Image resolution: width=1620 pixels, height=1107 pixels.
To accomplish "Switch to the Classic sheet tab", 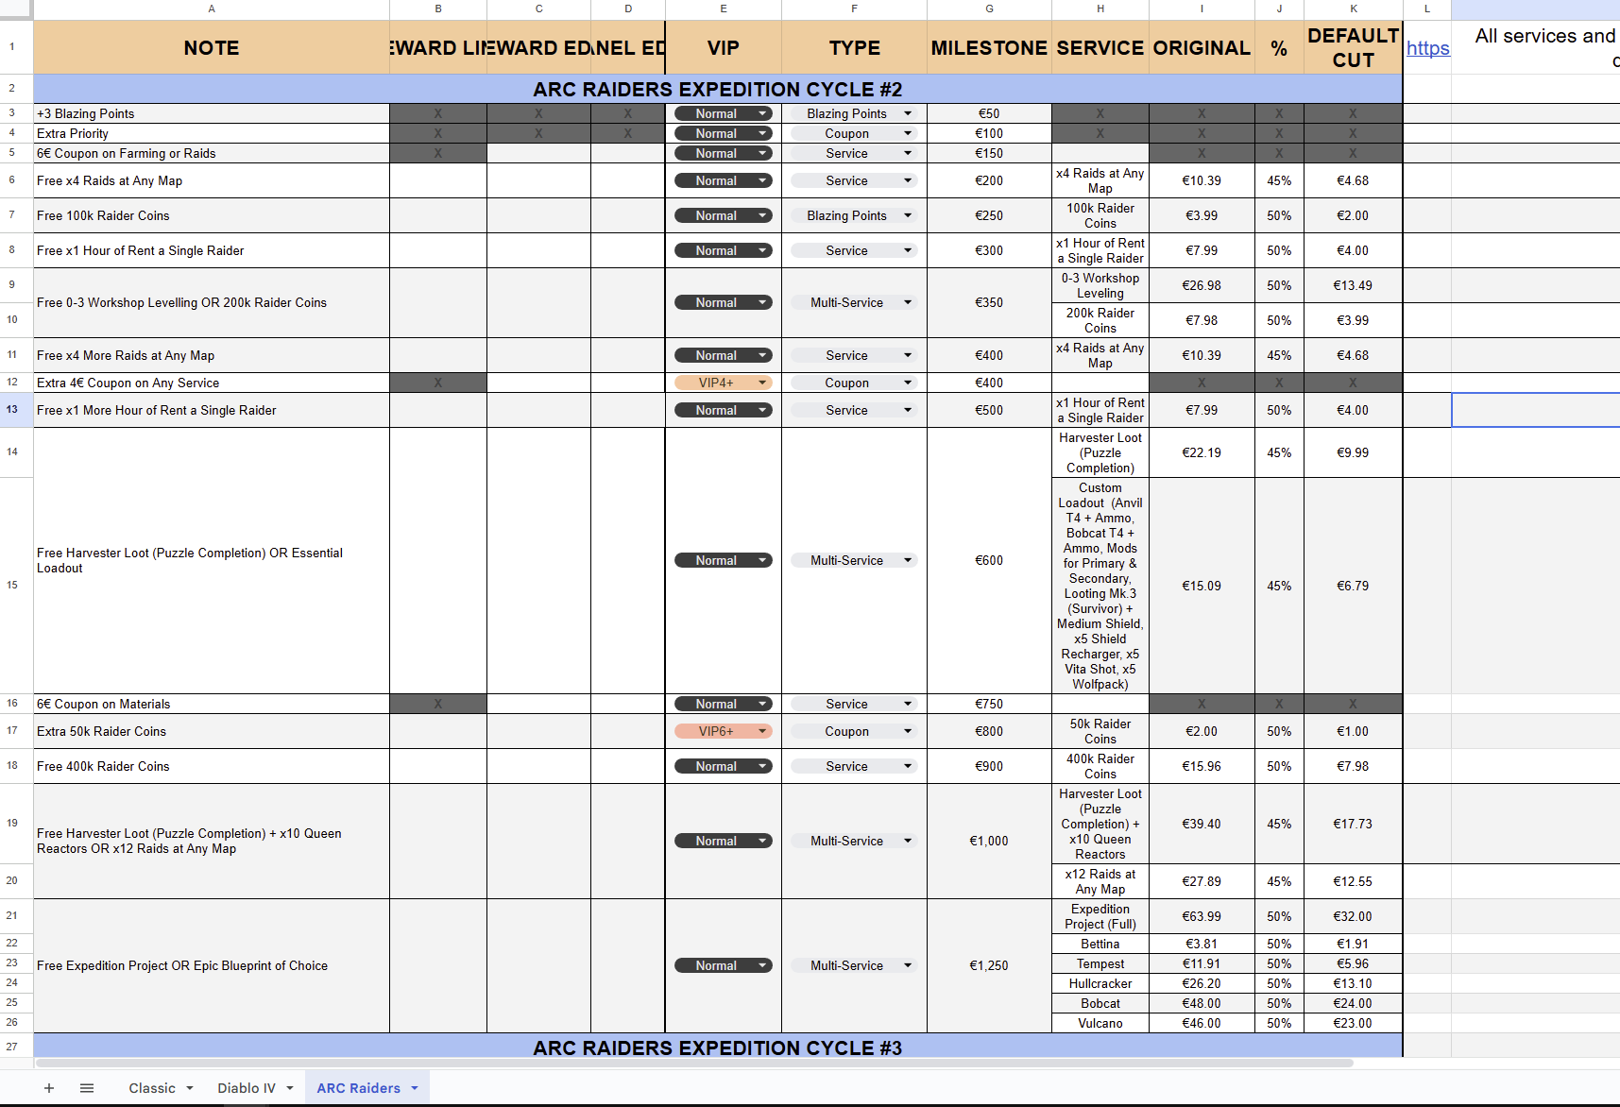I will (152, 1088).
